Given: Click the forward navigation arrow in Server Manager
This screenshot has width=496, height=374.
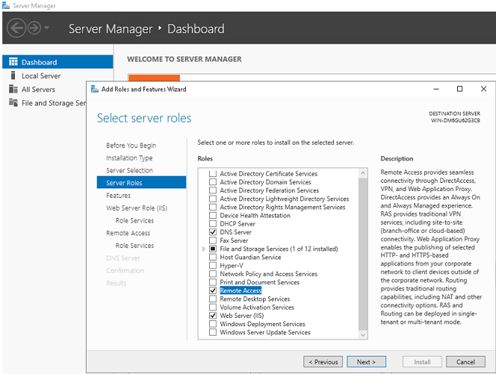Looking at the screenshot, I should pos(34,28).
